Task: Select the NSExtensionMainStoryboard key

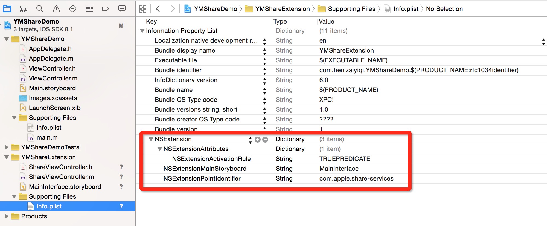Action: point(205,169)
